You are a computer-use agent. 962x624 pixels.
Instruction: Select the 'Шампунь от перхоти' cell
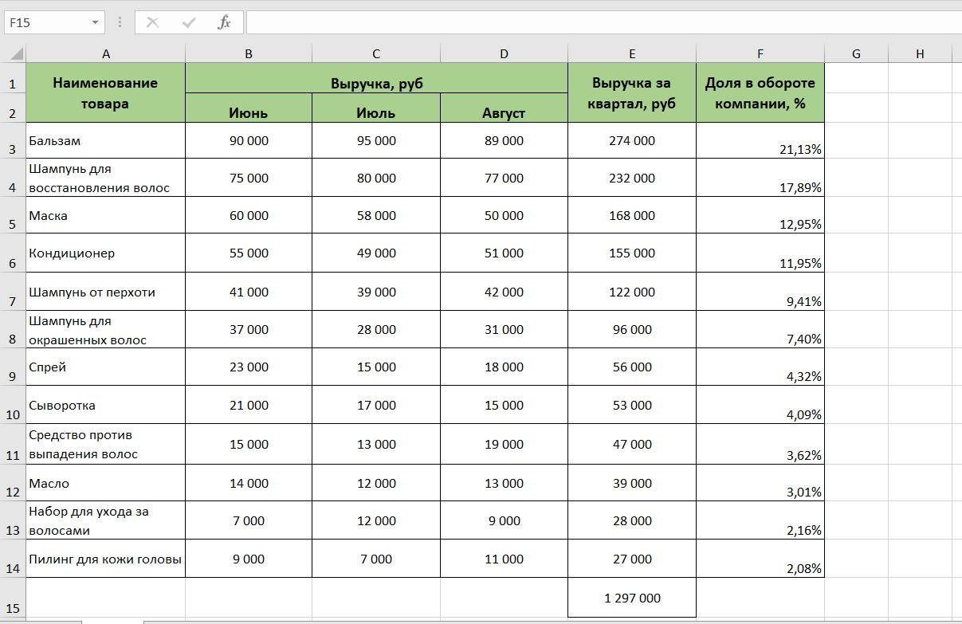[x=106, y=292]
